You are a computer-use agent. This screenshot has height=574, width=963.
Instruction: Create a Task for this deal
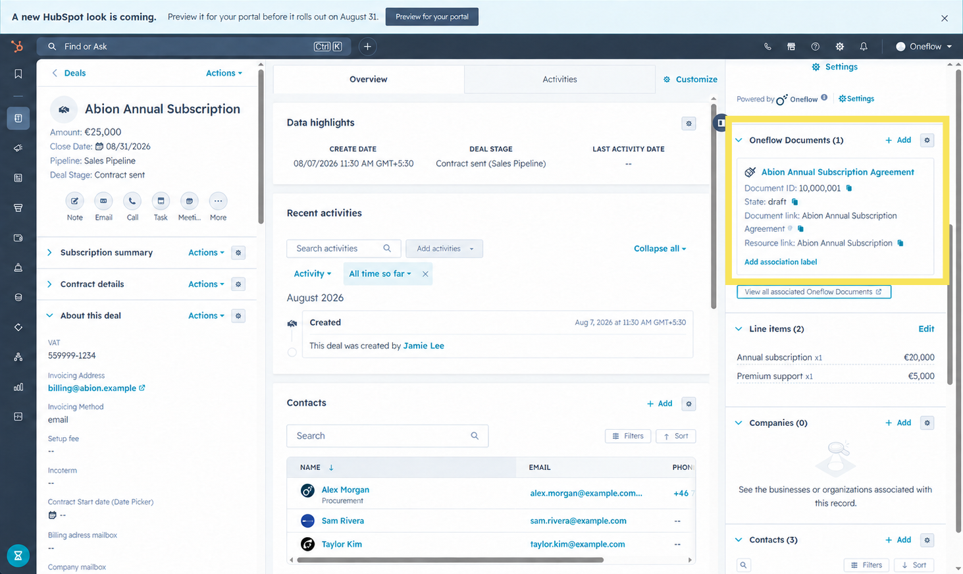[161, 201]
